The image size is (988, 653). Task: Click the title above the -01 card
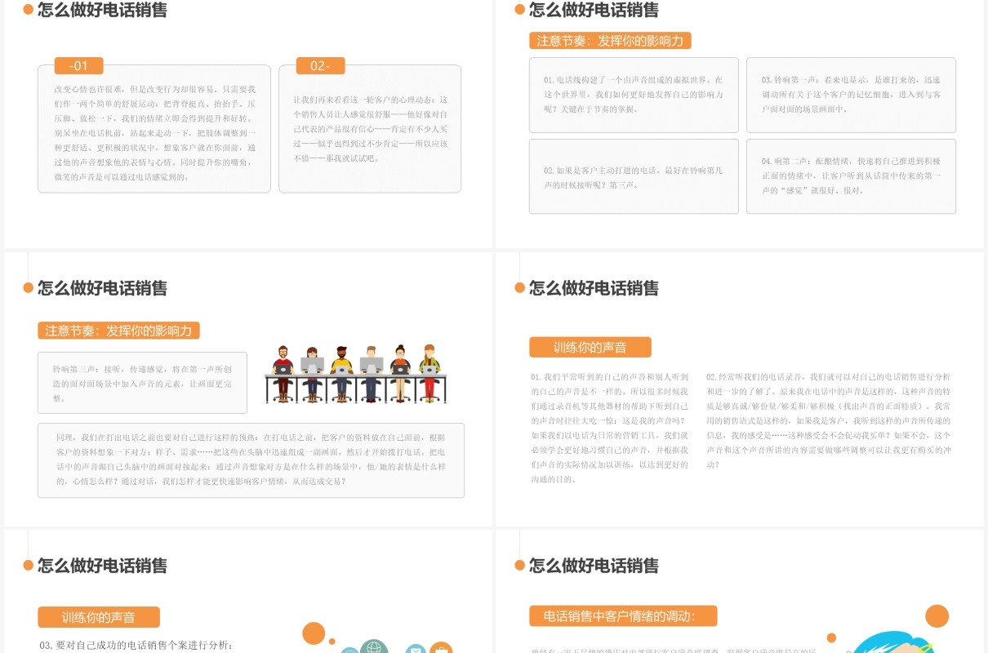point(102,11)
